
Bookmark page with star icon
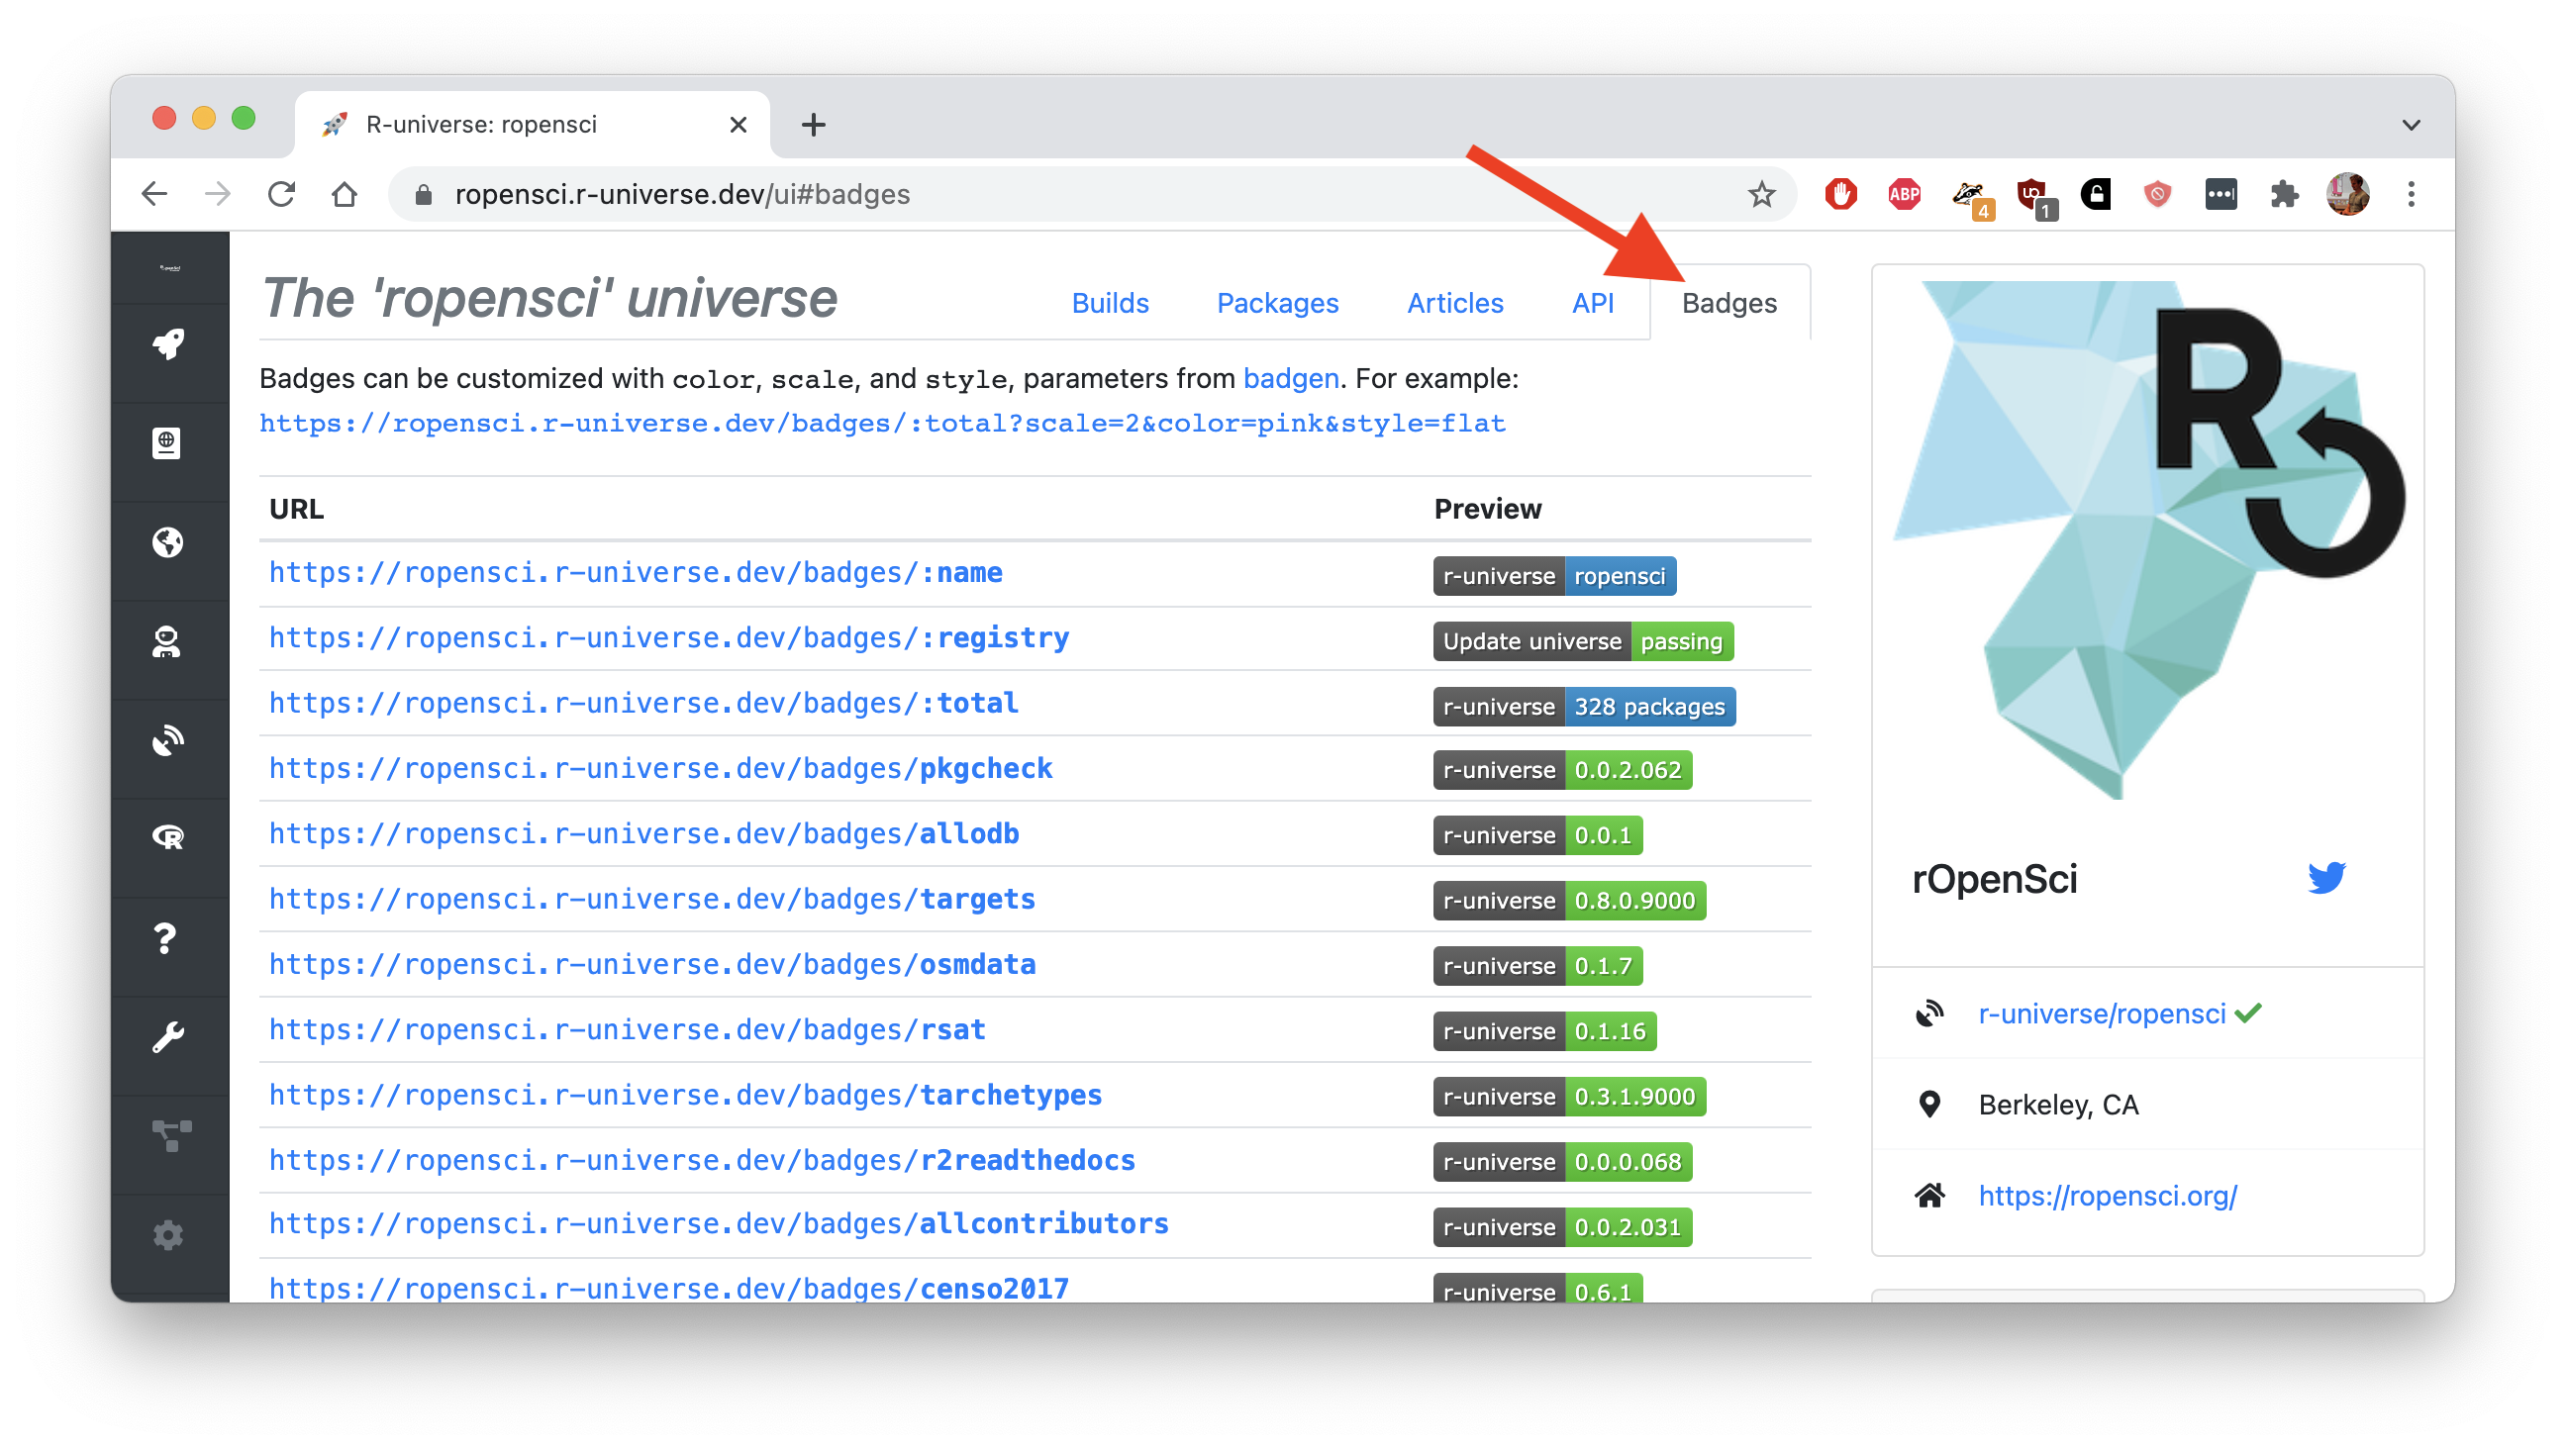1761,194
